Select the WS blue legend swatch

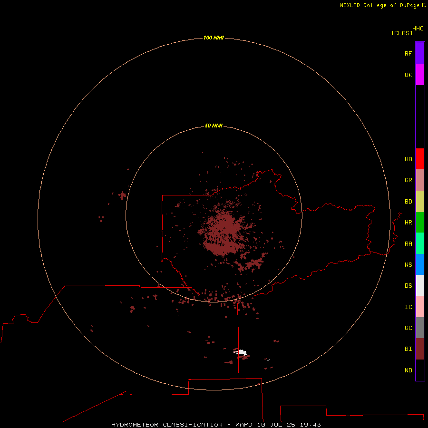(x=420, y=264)
